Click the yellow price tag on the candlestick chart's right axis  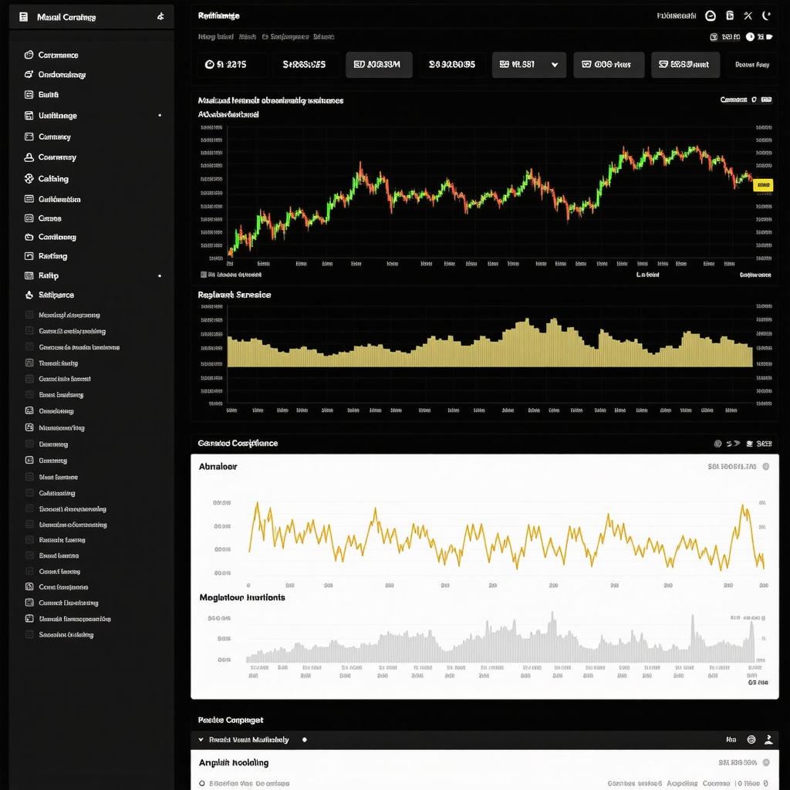pyautogui.click(x=763, y=185)
